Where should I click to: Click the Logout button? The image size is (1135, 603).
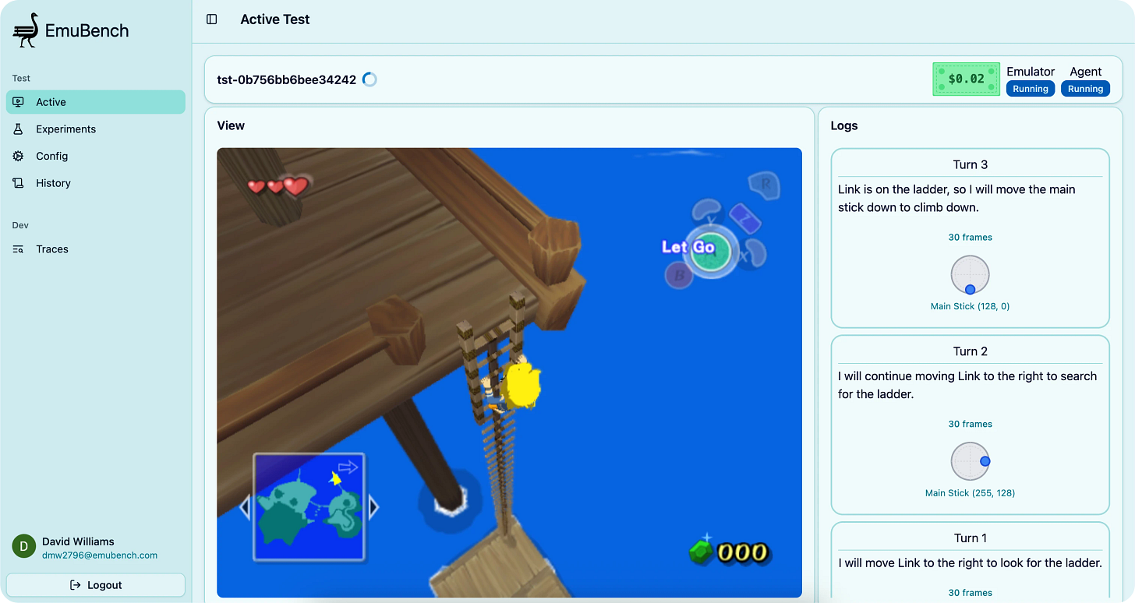click(x=96, y=585)
